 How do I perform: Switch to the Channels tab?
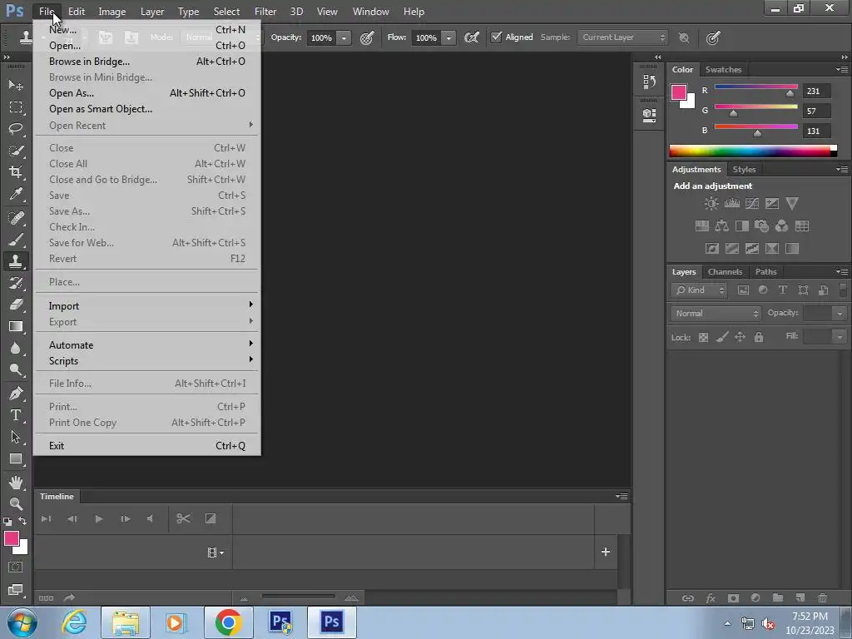pos(725,272)
